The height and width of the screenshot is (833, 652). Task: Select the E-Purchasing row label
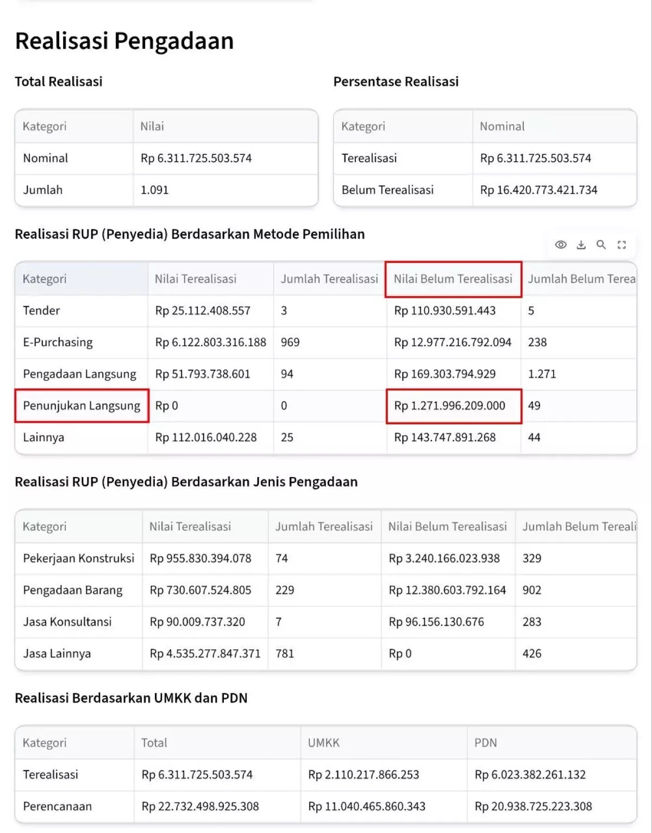81,342
